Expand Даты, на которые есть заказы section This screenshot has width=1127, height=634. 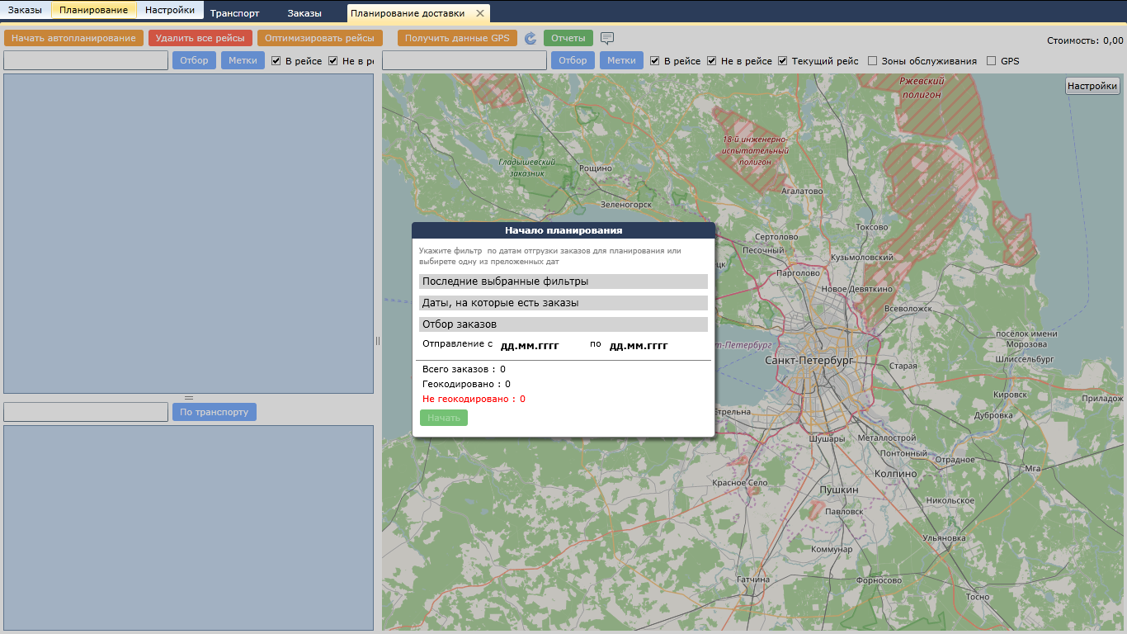563,303
